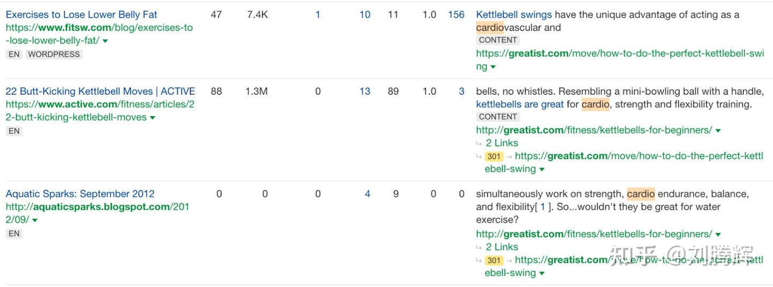Screen dimensions: 773x287
Task: Click the 'kettlebells are great' anchor text
Action: point(520,104)
